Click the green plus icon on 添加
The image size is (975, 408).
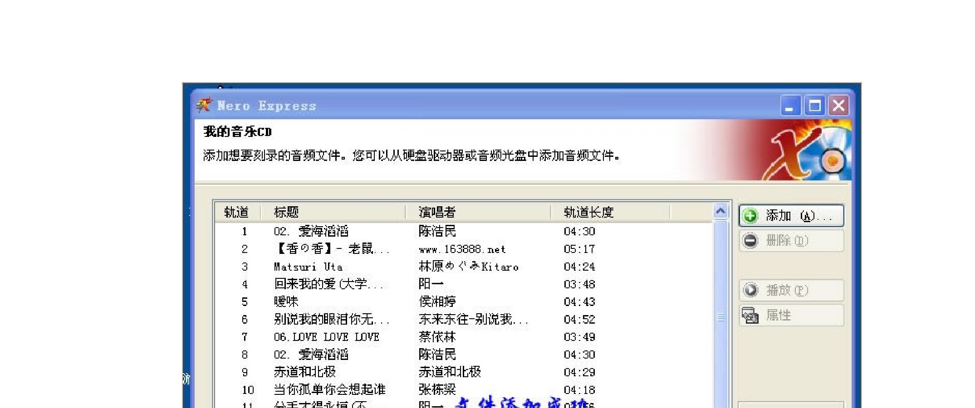point(751,216)
